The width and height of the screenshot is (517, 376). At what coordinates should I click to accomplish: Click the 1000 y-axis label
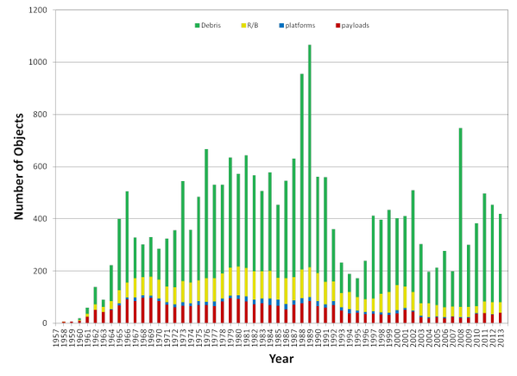tap(38, 62)
